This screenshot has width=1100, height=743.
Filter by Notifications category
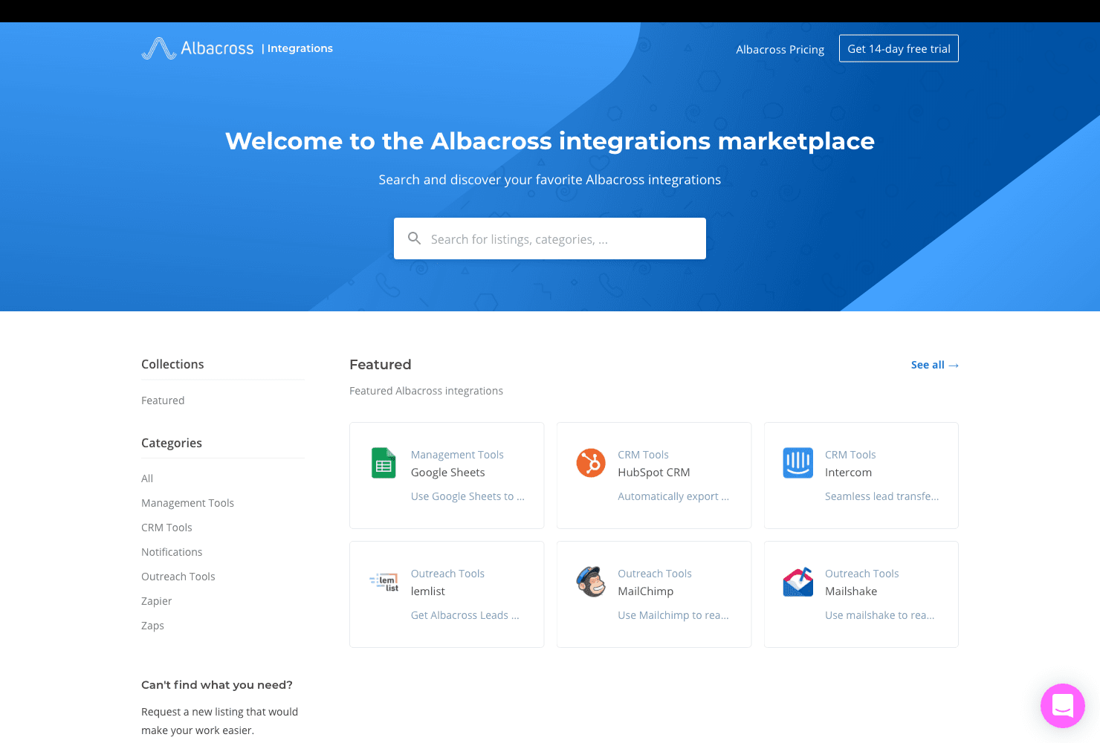click(172, 552)
